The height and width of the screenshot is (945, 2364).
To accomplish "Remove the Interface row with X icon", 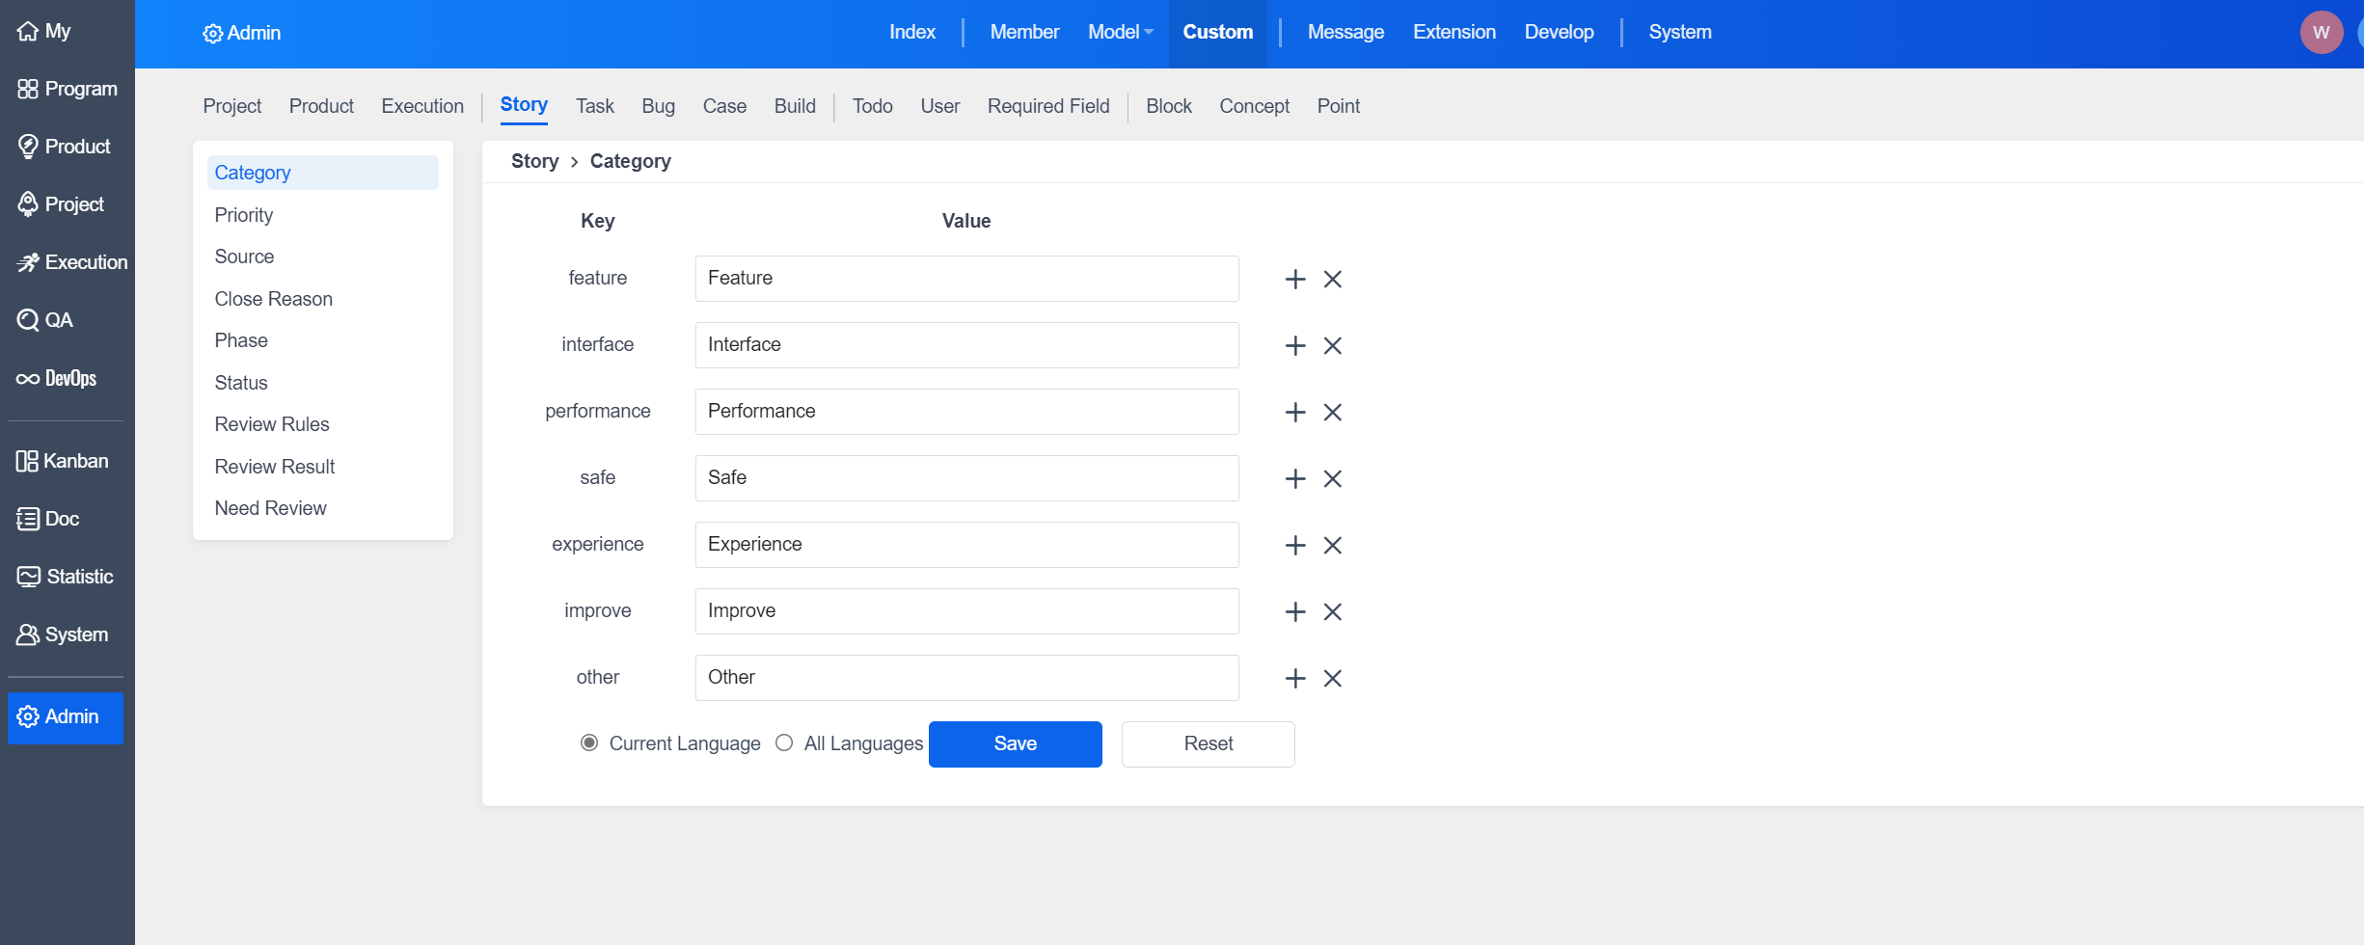I will pyautogui.click(x=1332, y=345).
